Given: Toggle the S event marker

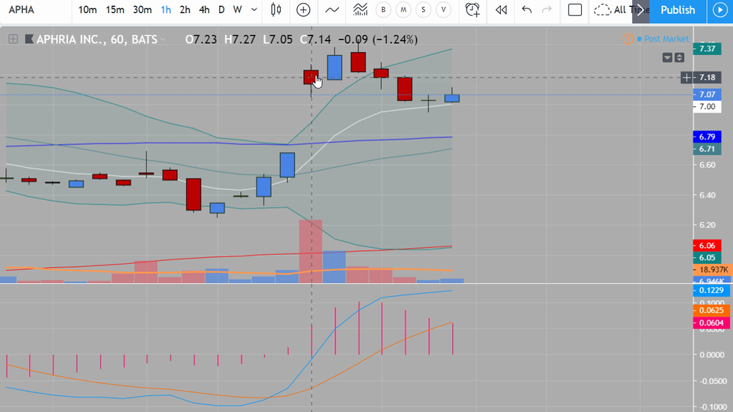Looking at the screenshot, I should (424, 10).
